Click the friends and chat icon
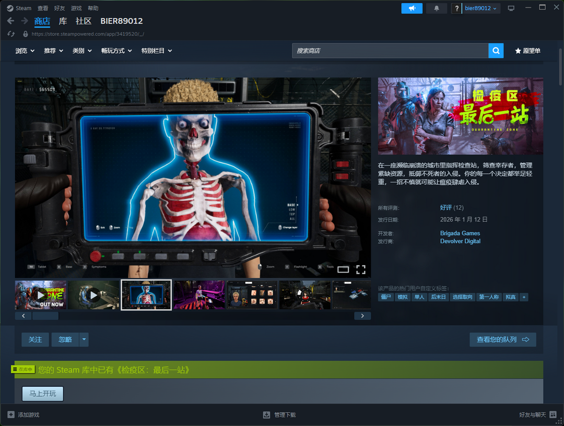This screenshot has width=564, height=426. [x=553, y=415]
